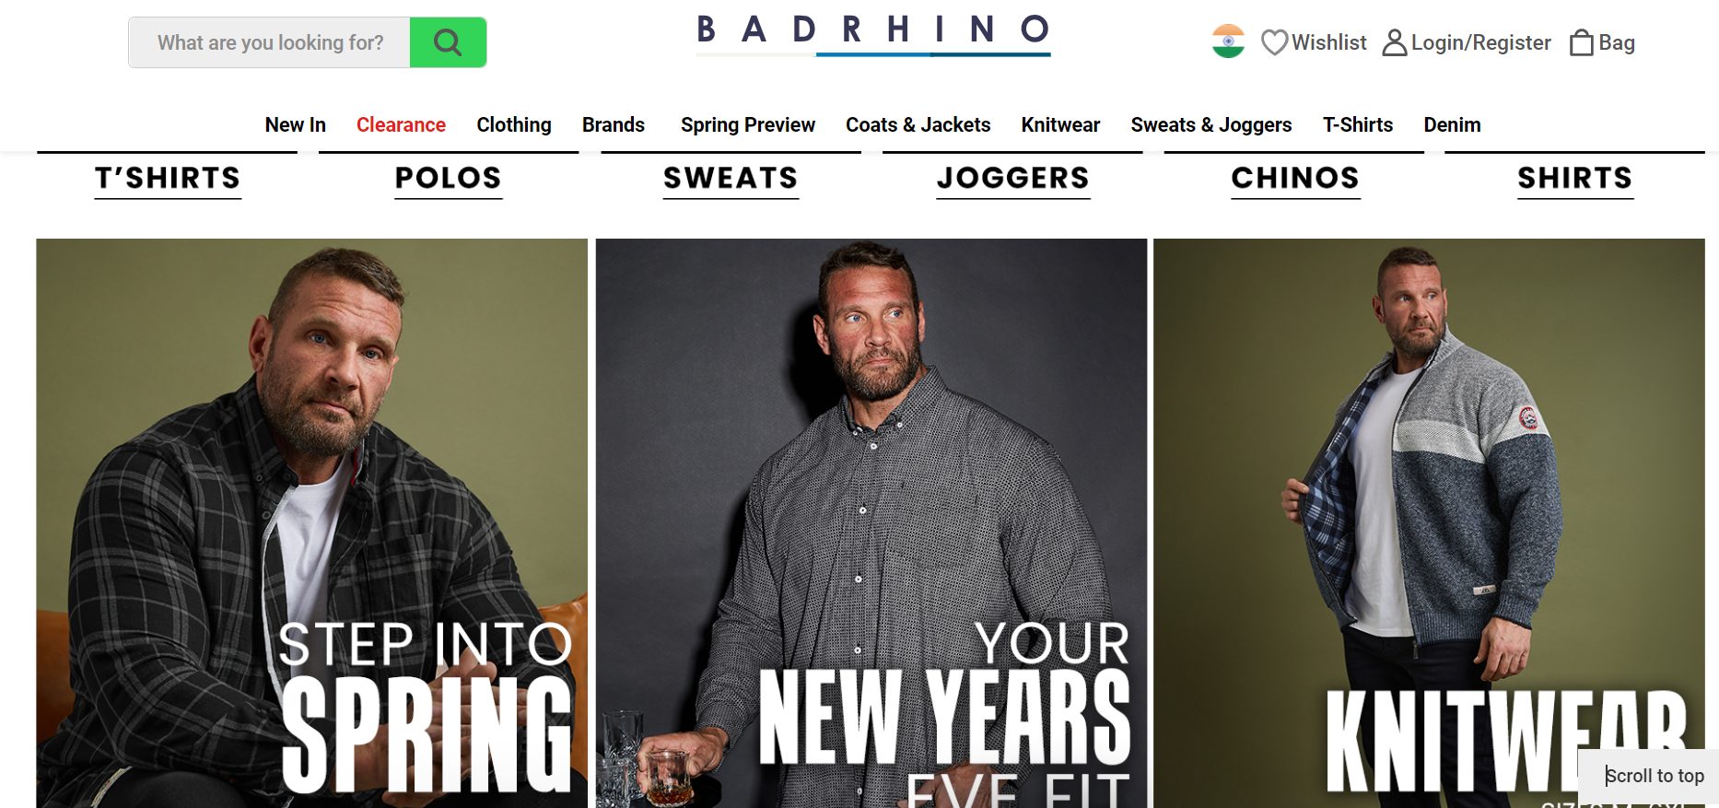Click the Wishlist heart icon

tap(1274, 42)
